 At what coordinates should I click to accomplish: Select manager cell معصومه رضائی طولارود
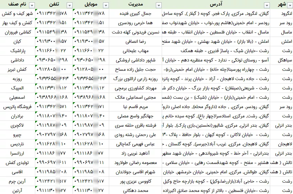135,163
